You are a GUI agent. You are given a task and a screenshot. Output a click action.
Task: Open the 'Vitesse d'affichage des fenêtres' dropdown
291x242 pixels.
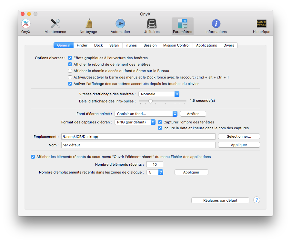tap(159, 94)
